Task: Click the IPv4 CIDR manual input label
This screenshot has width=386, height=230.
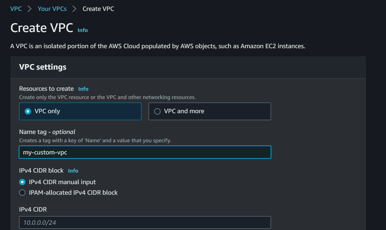Action: coord(62,182)
